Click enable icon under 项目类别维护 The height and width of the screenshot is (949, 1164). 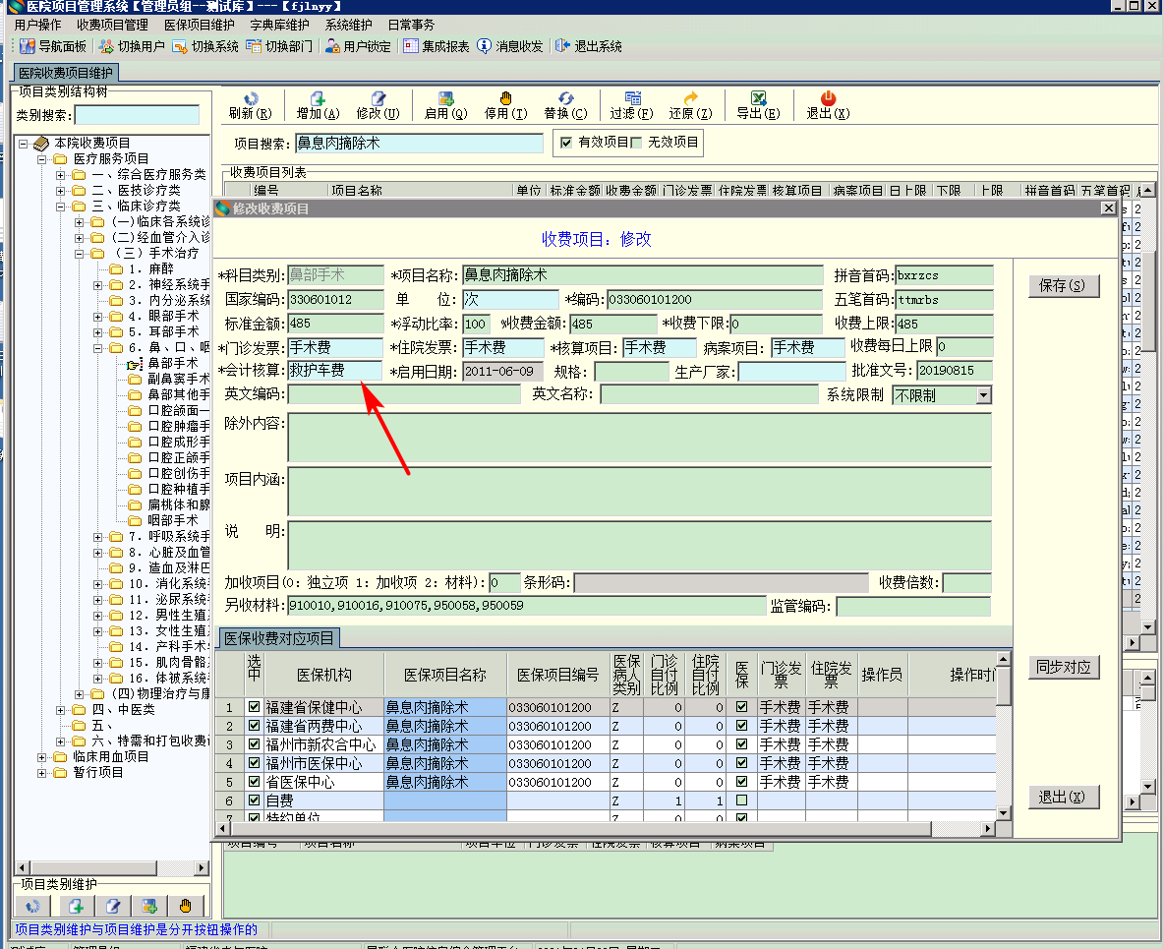click(x=149, y=906)
